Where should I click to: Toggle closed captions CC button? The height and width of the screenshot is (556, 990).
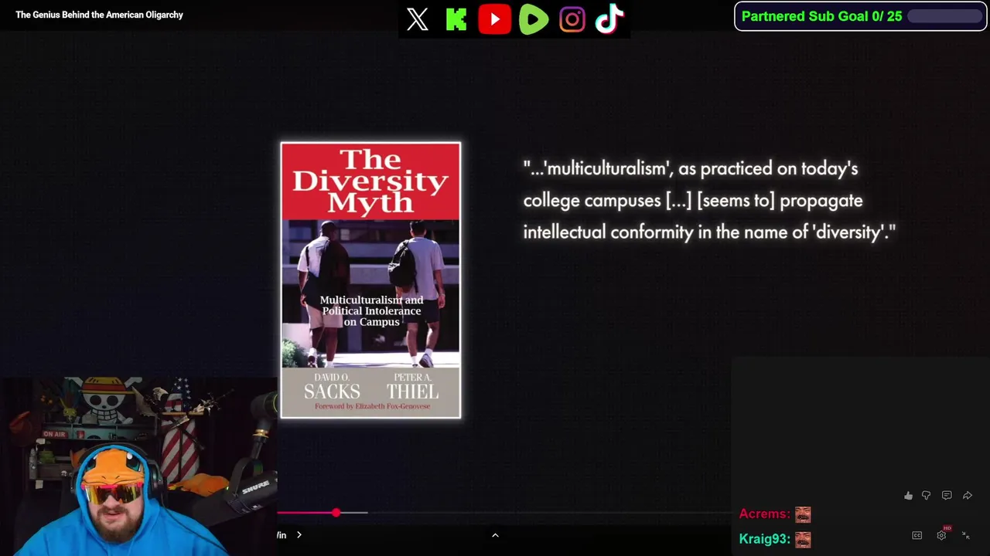click(917, 535)
